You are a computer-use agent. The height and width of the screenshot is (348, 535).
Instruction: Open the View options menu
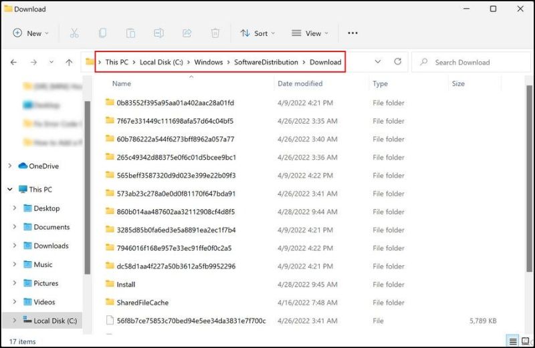(310, 33)
